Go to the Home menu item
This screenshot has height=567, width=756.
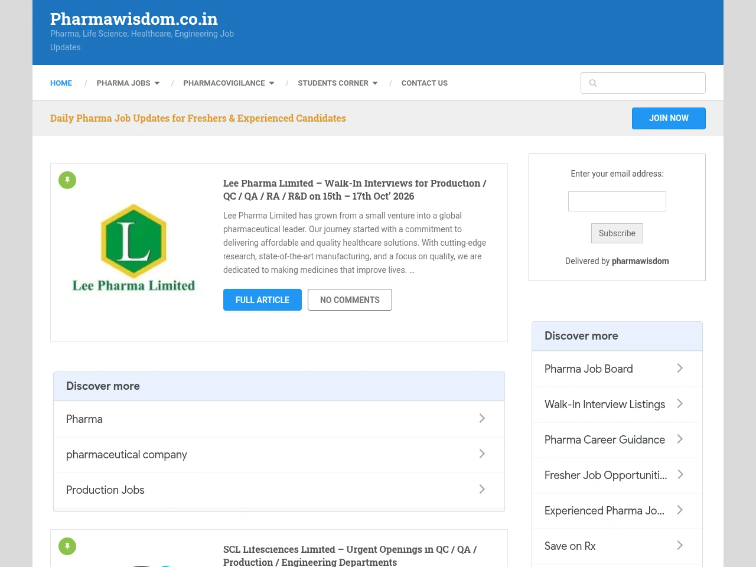click(61, 83)
